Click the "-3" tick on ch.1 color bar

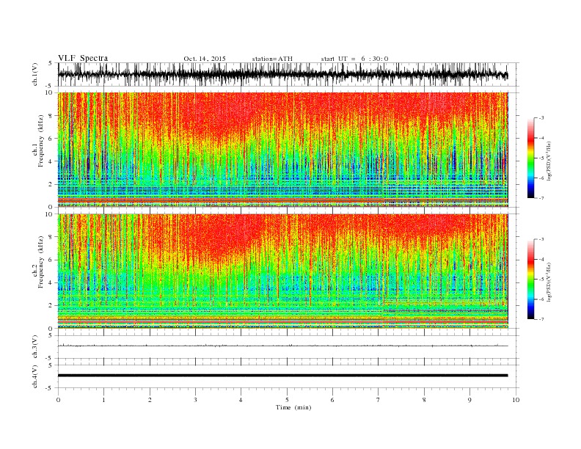click(541, 118)
